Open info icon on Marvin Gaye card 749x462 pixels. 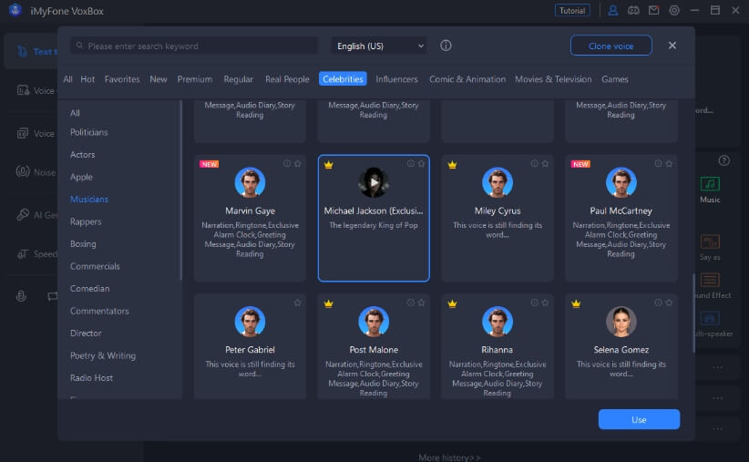tap(287, 164)
